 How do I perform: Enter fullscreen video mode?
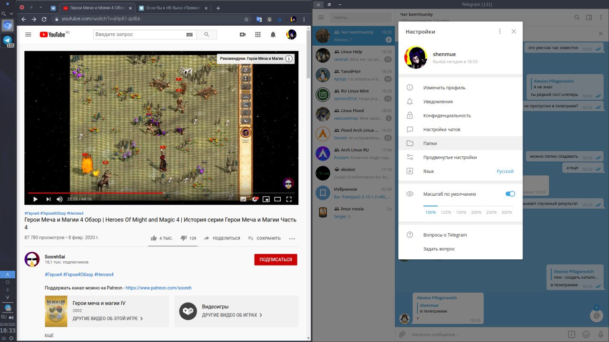[289, 199]
